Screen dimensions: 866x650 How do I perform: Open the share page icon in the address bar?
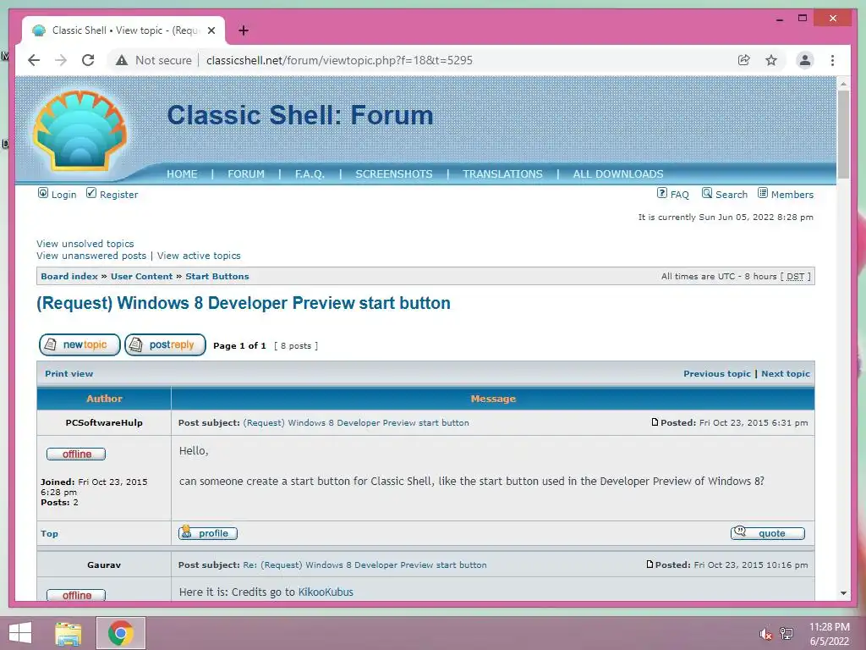[744, 60]
